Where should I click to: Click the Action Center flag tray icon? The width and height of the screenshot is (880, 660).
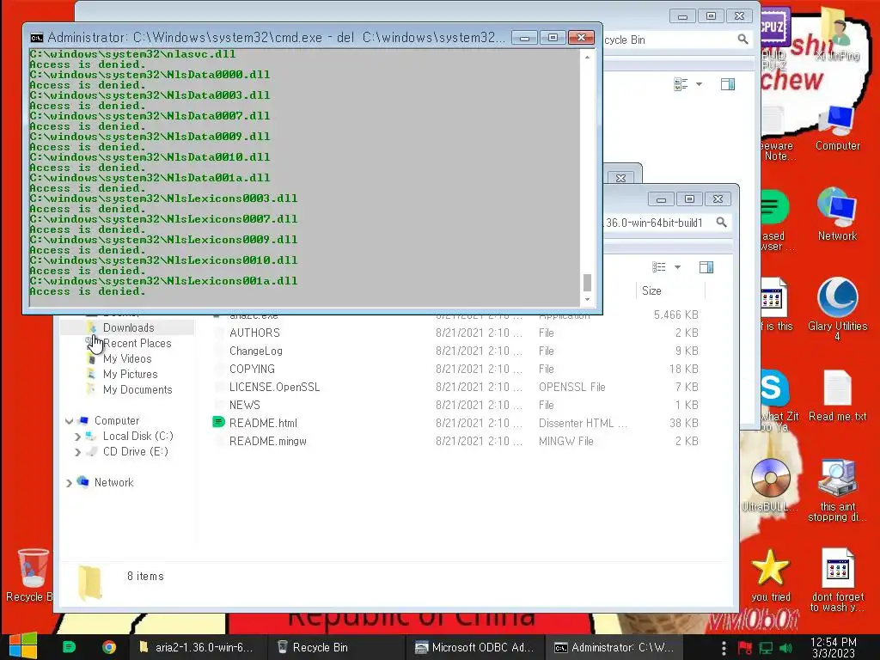(745, 648)
